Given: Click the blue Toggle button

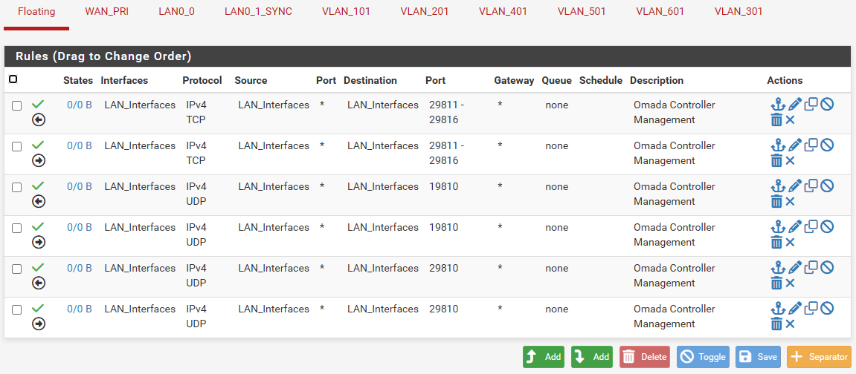Looking at the screenshot, I should (x=704, y=357).
